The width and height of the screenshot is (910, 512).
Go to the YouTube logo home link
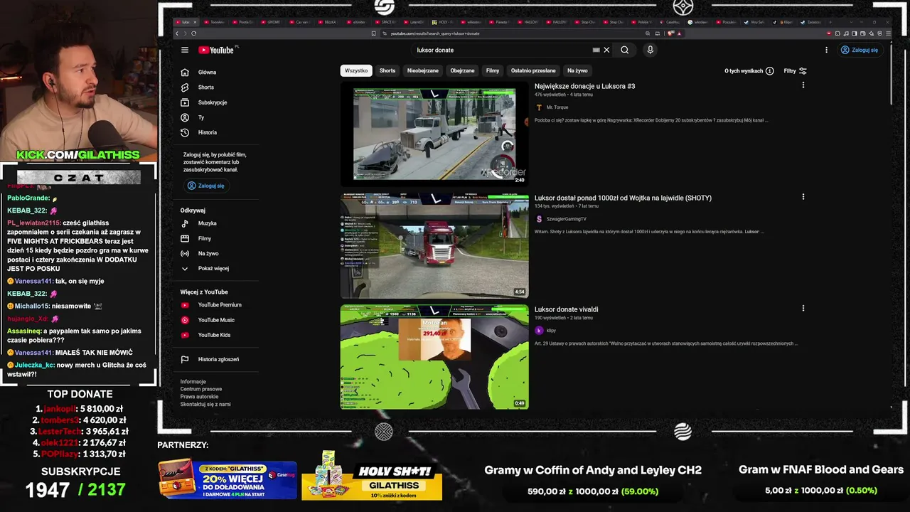pyautogui.click(x=216, y=50)
